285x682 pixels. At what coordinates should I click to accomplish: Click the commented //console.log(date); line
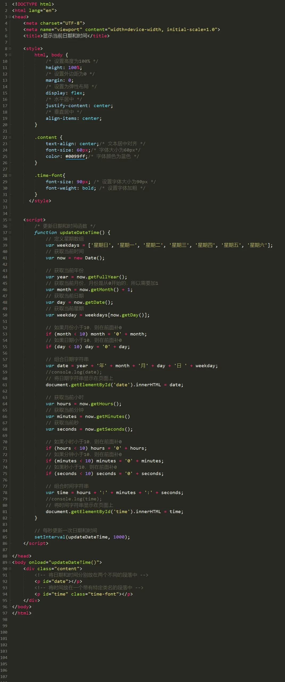[x=74, y=372]
